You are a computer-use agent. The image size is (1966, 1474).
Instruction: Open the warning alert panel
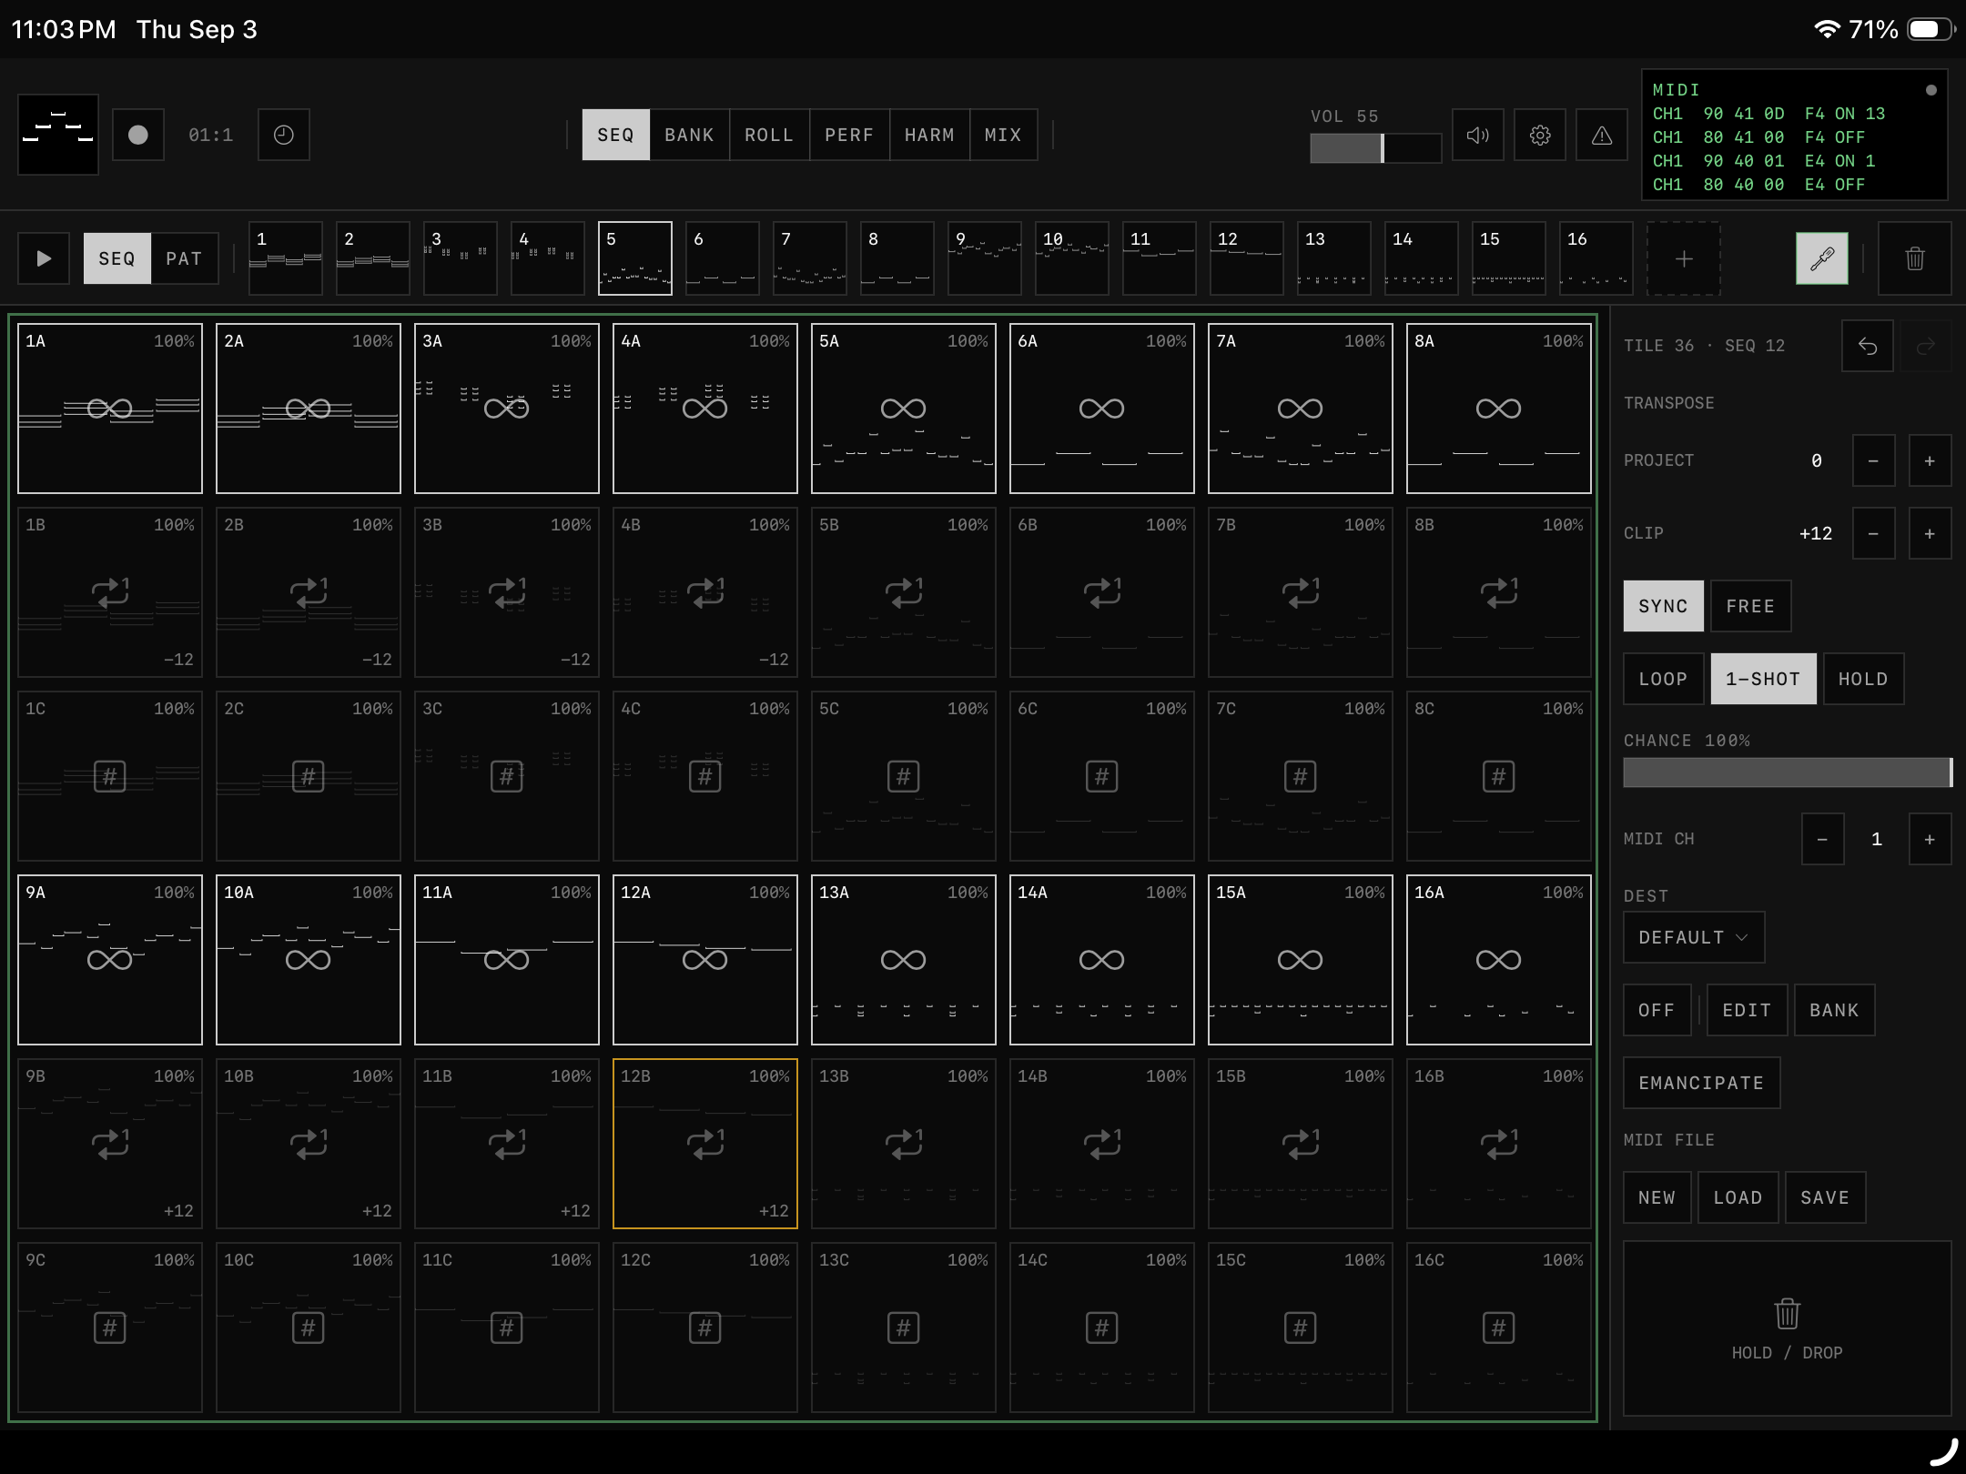click(x=1602, y=135)
